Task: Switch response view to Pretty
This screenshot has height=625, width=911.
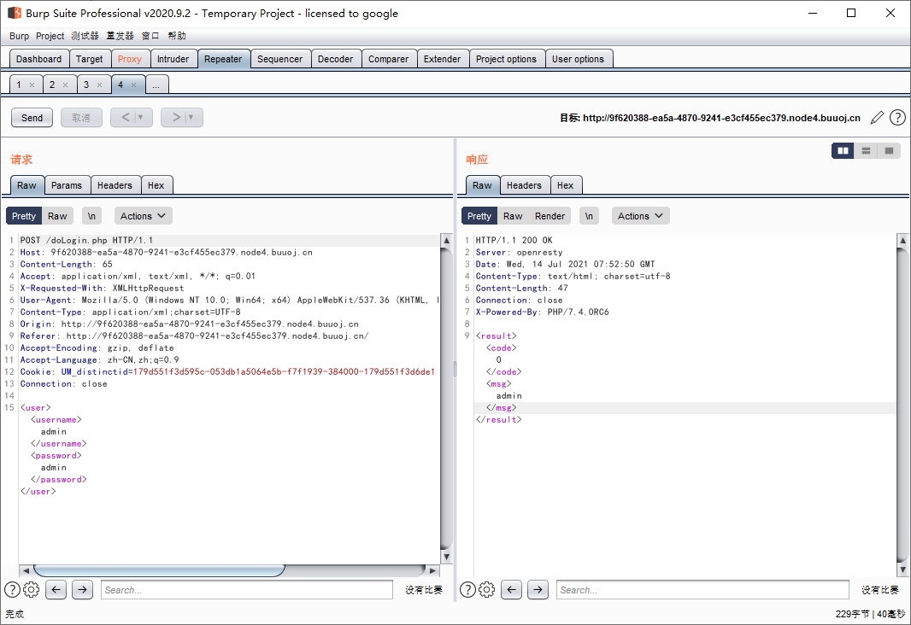Action: [x=479, y=216]
